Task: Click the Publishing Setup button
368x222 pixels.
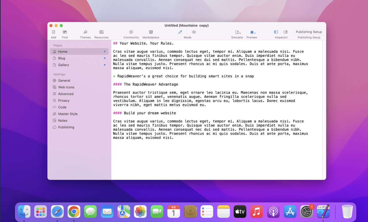Action: click(309, 32)
